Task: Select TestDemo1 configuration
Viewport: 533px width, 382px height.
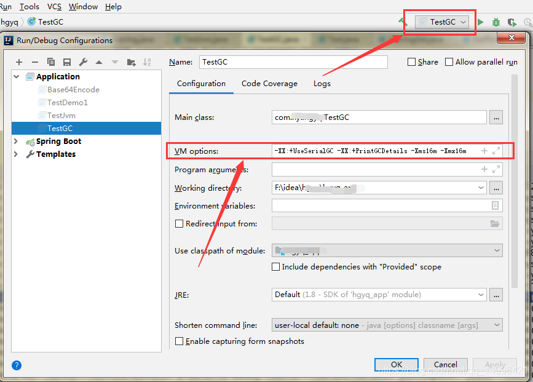Action: pyautogui.click(x=67, y=103)
